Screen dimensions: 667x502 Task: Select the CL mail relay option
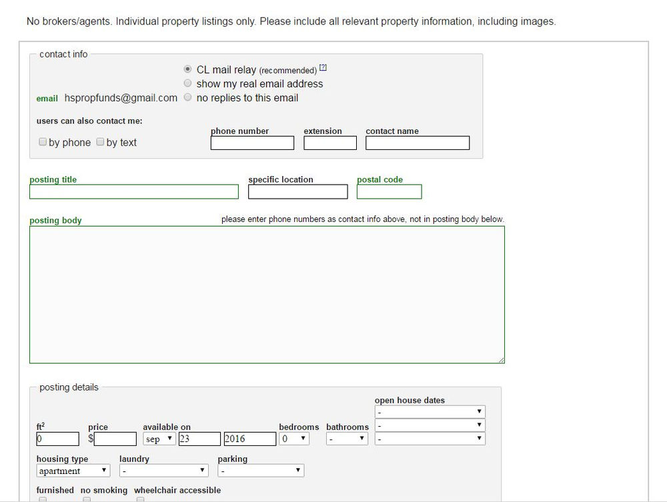pos(187,68)
